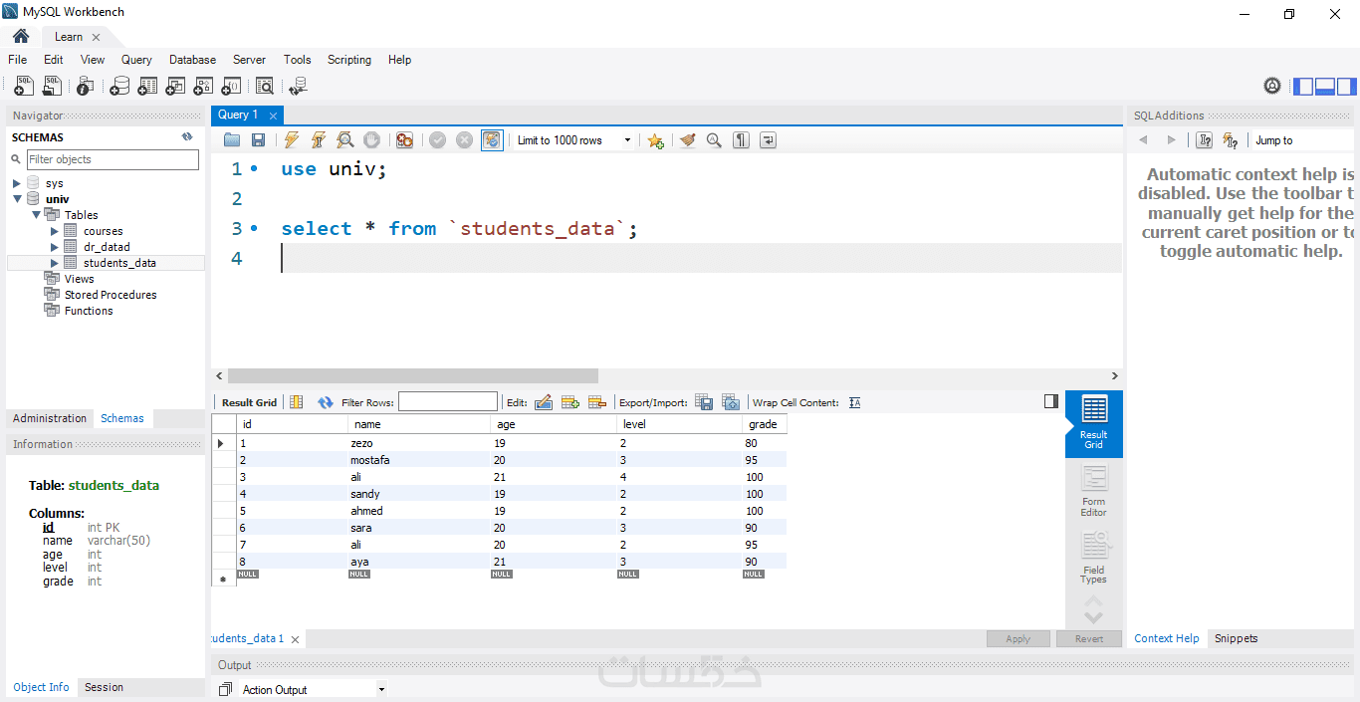Rollback the transaction with the X icon
1360x702 pixels.
464,140
